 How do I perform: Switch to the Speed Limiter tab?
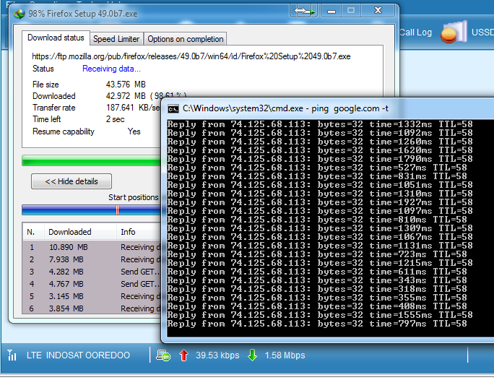(x=116, y=39)
